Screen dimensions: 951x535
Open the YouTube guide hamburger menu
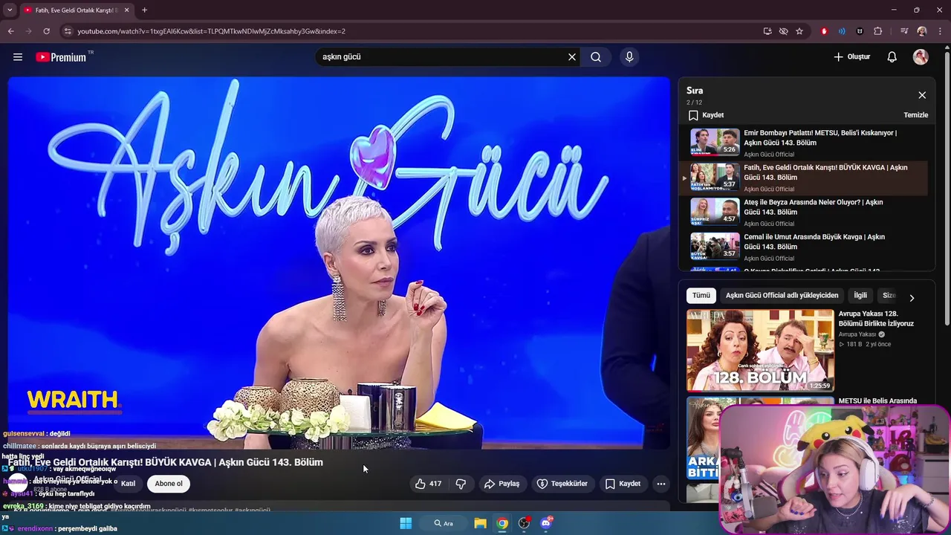coord(18,56)
